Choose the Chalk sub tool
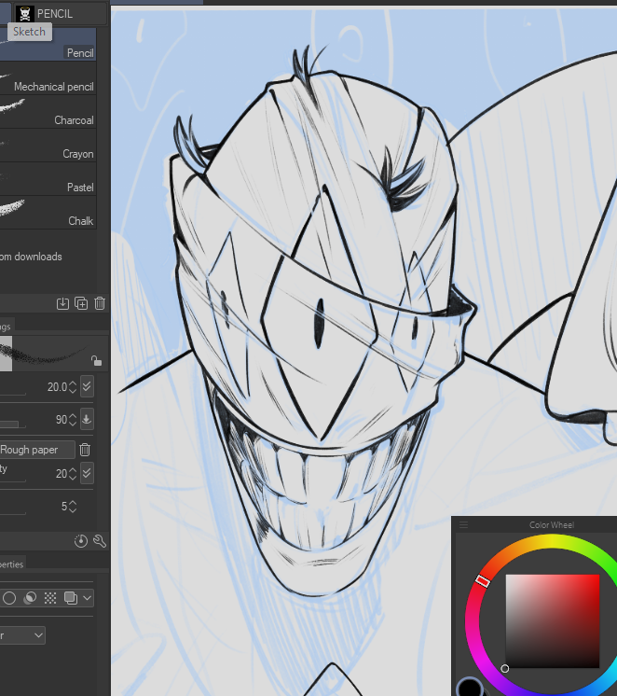617x696 pixels. coord(48,213)
